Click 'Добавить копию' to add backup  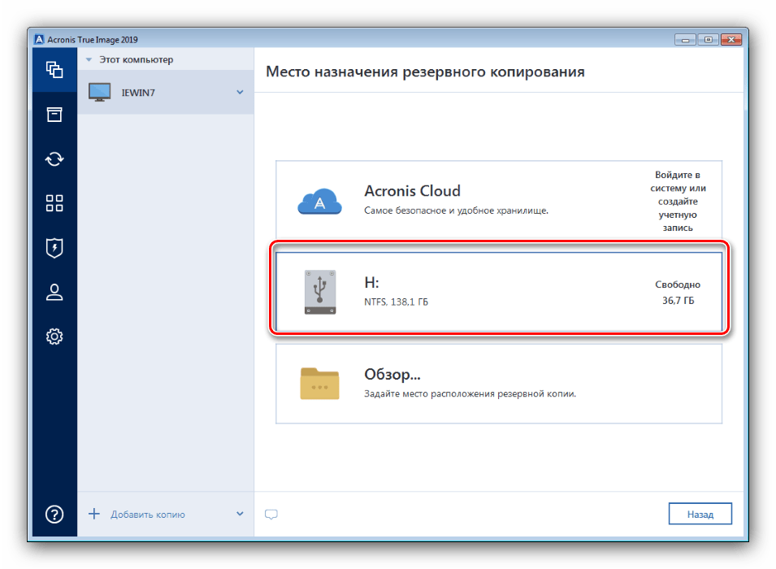146,514
